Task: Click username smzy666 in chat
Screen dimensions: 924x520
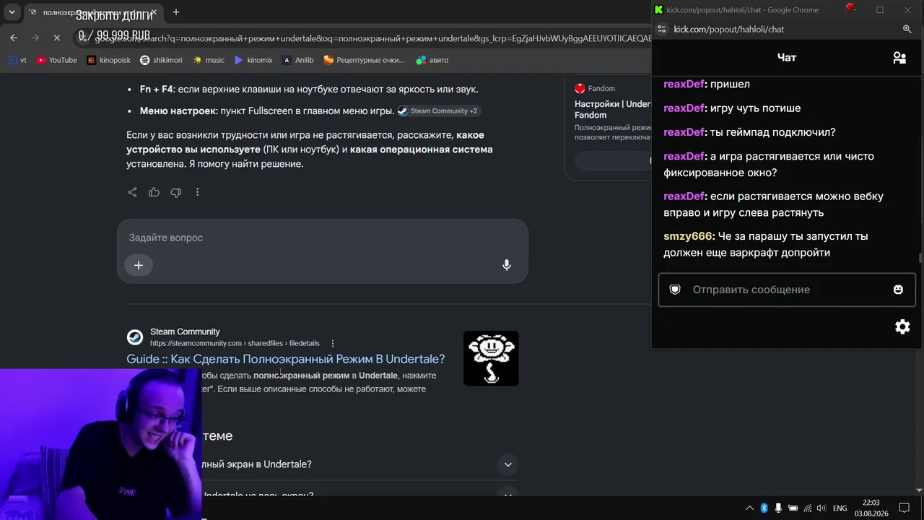Action: [x=688, y=236]
